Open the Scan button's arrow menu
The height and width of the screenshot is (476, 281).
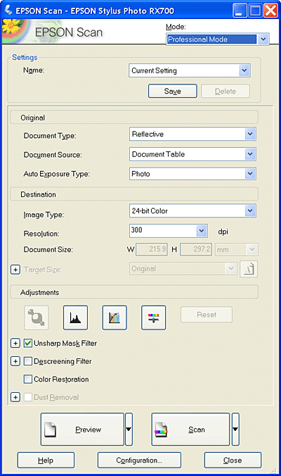click(x=235, y=430)
